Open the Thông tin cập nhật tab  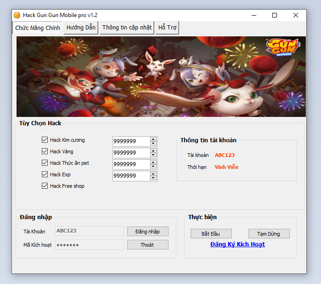click(127, 28)
